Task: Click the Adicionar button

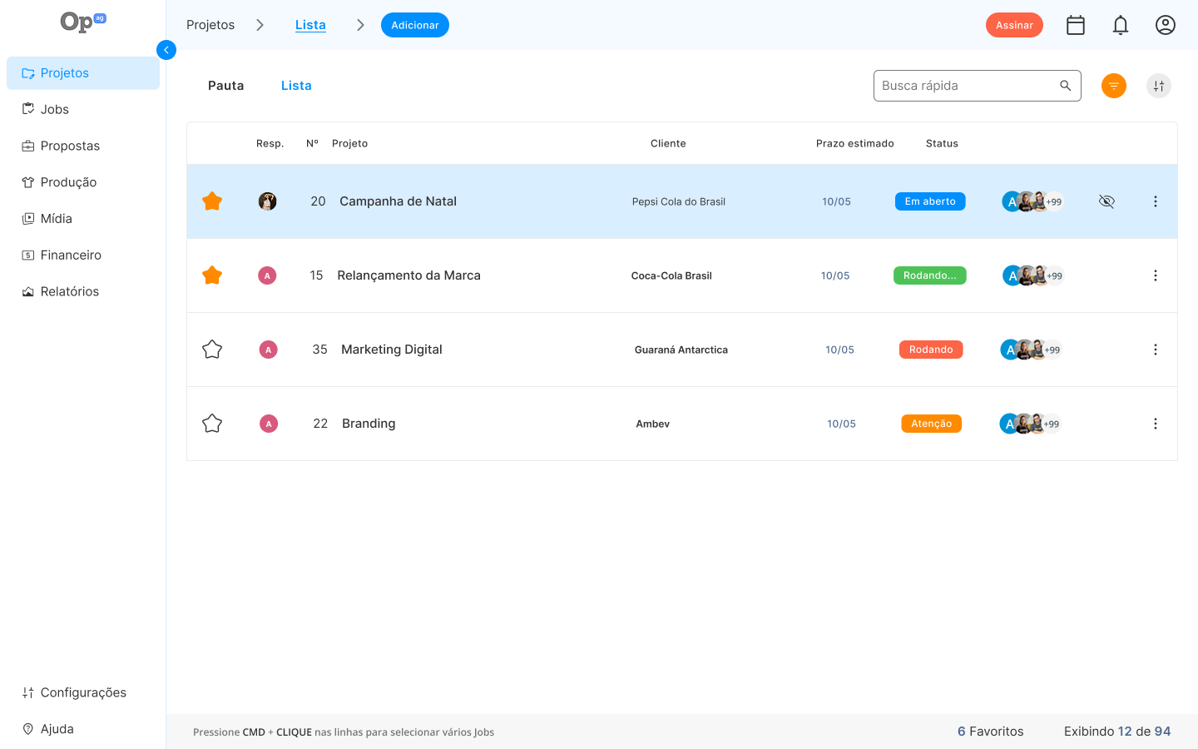Action: tap(415, 25)
